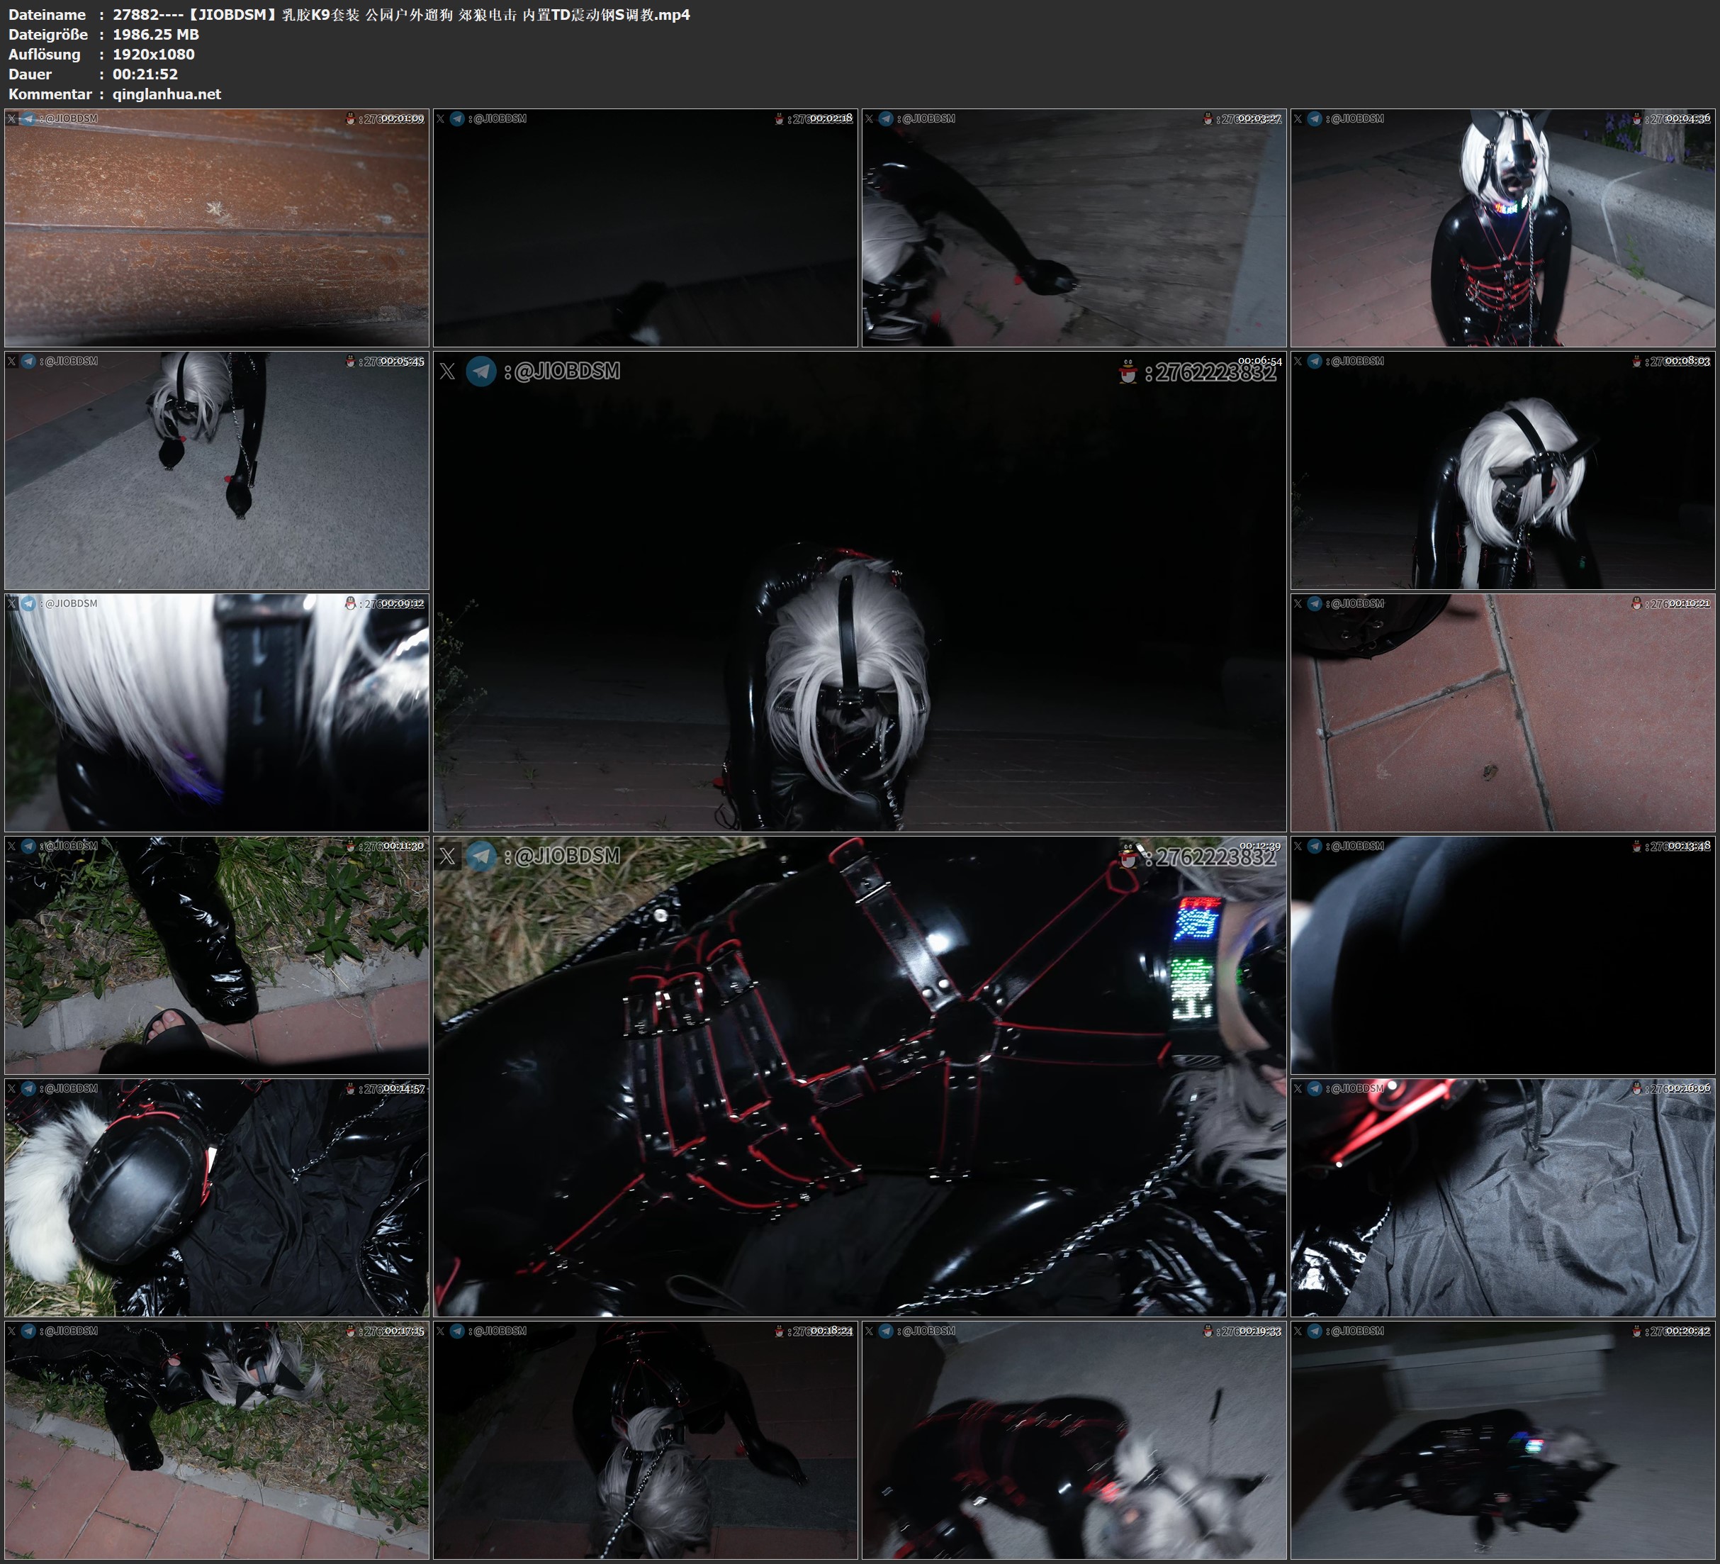Screen dimensions: 1720x1564
Task: Select the thumbnail at timestamp 00:03:27
Action: (x=1073, y=228)
